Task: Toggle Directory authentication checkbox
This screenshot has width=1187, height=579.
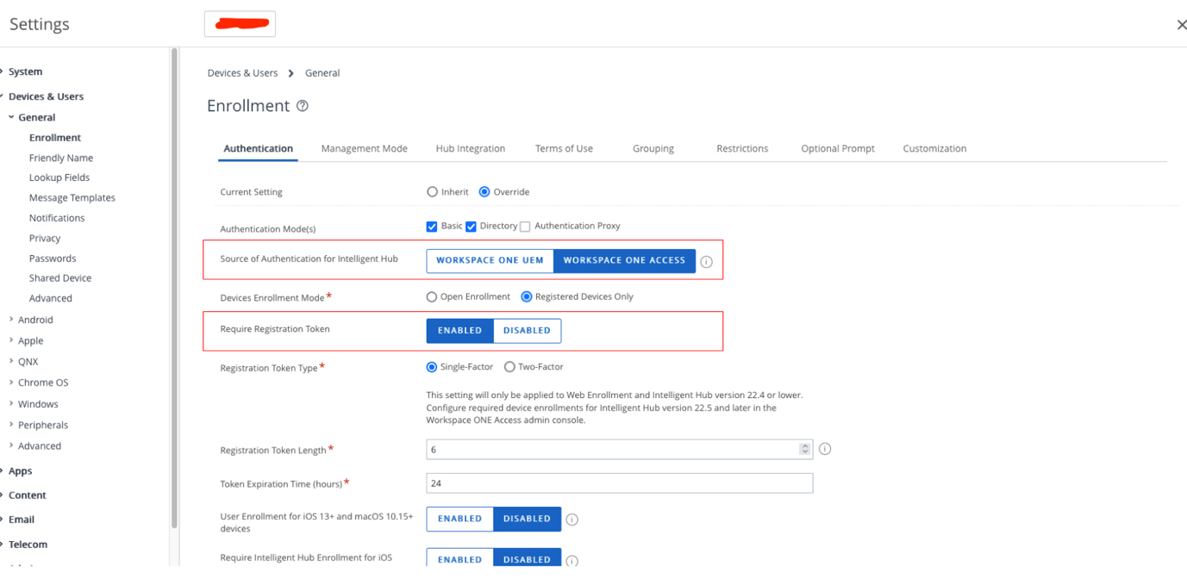Action: [471, 227]
